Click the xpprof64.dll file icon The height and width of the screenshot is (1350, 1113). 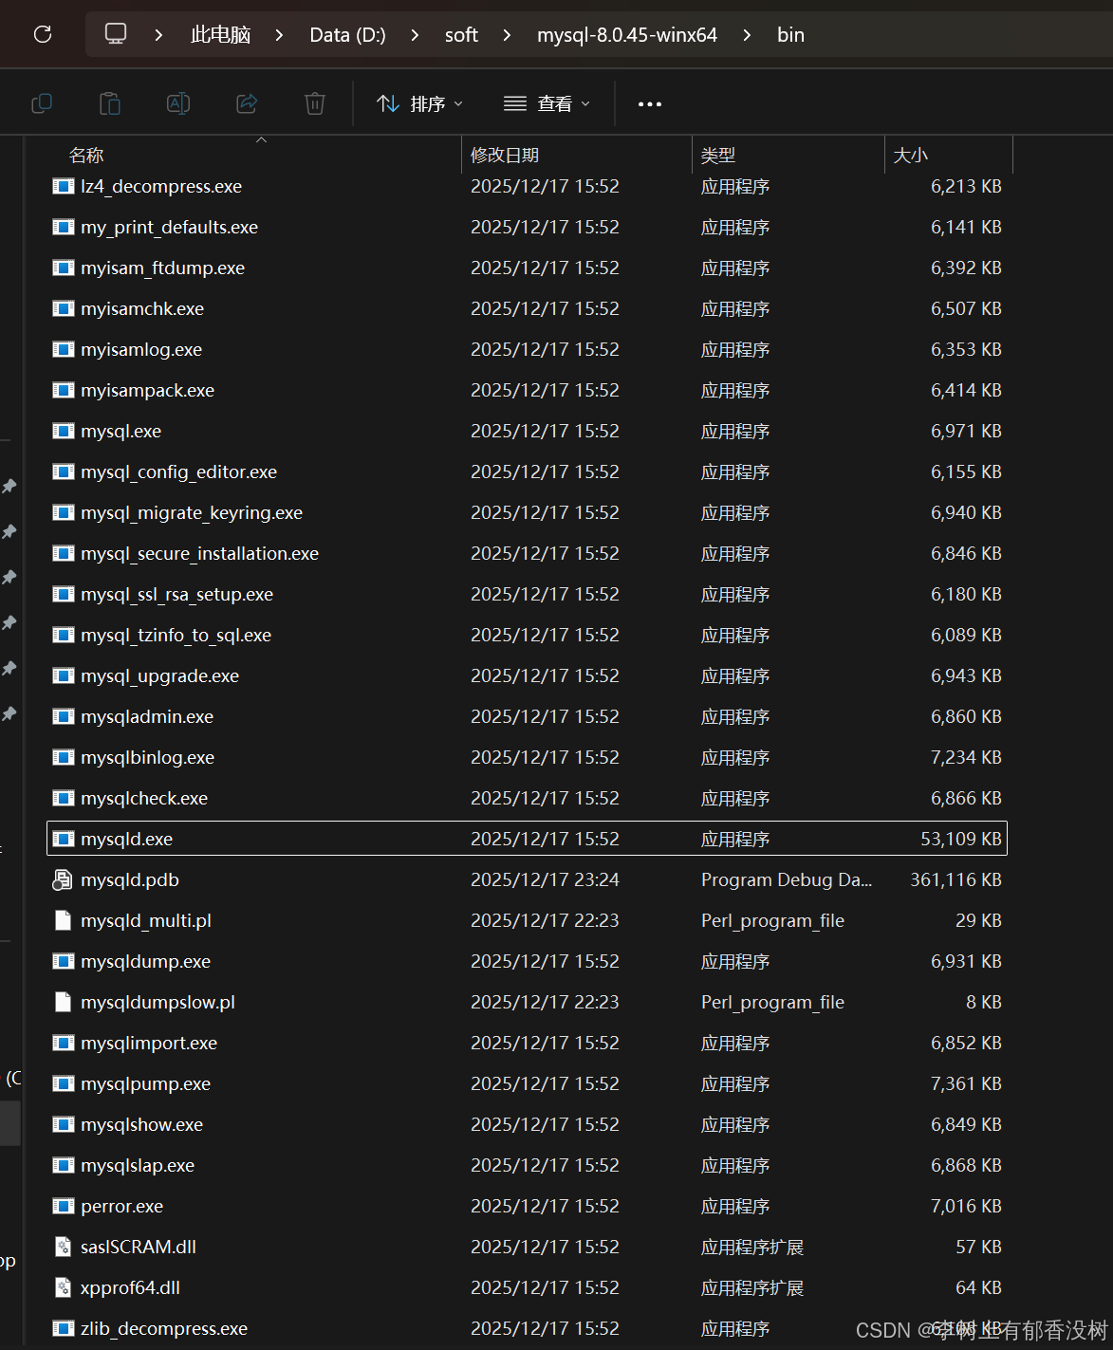tap(63, 1287)
